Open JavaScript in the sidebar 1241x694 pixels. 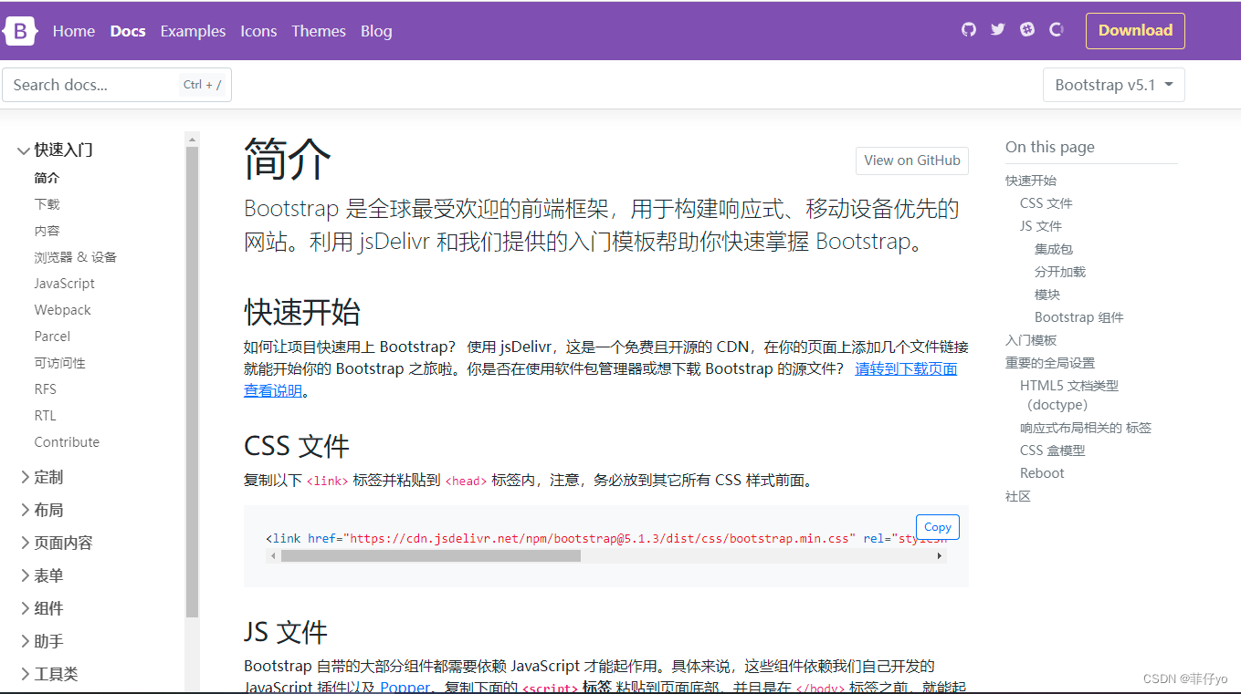point(65,284)
